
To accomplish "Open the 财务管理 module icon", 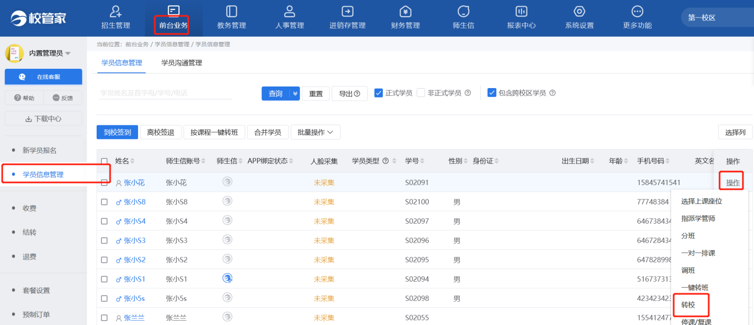I will point(405,11).
